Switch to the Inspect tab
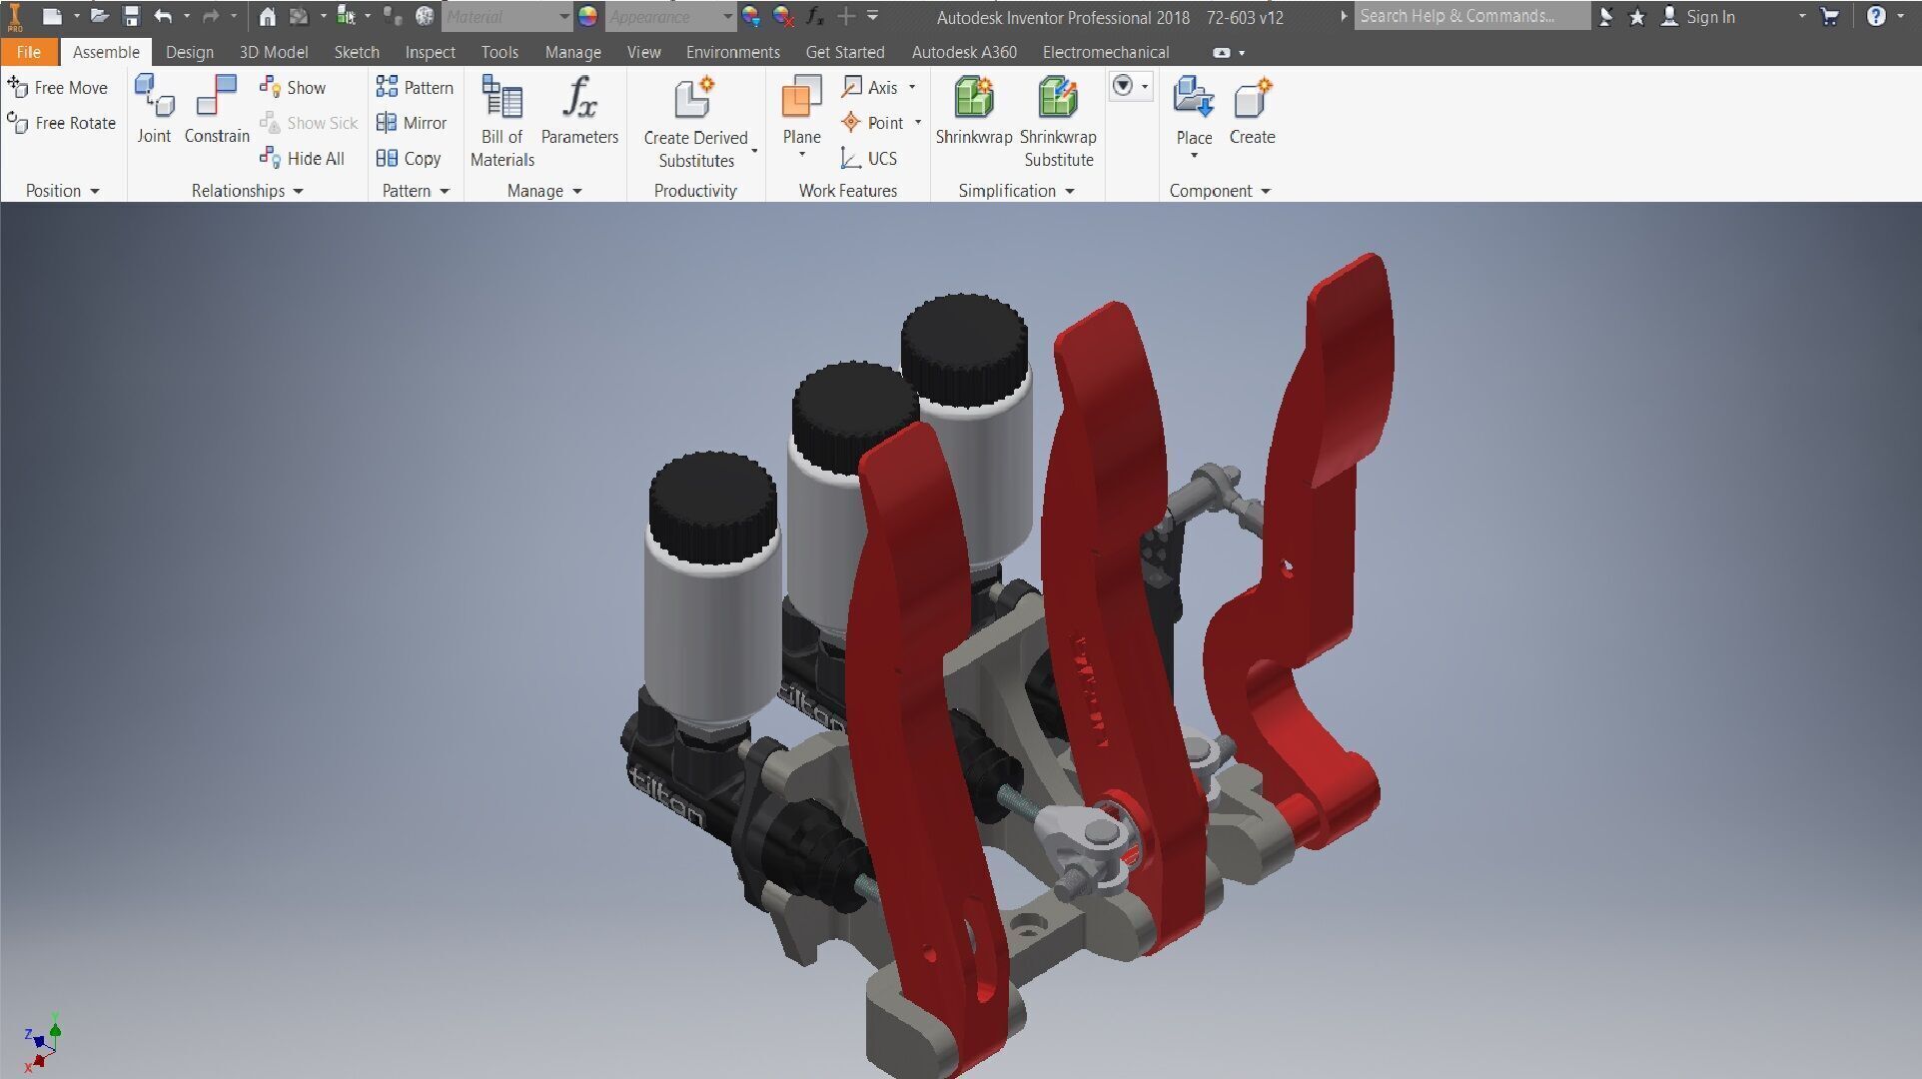Image resolution: width=1922 pixels, height=1079 pixels. pyautogui.click(x=430, y=52)
